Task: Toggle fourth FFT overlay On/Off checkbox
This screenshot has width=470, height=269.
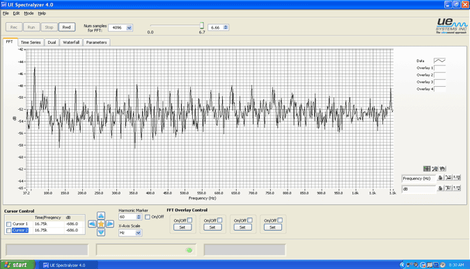Action: 280,220
